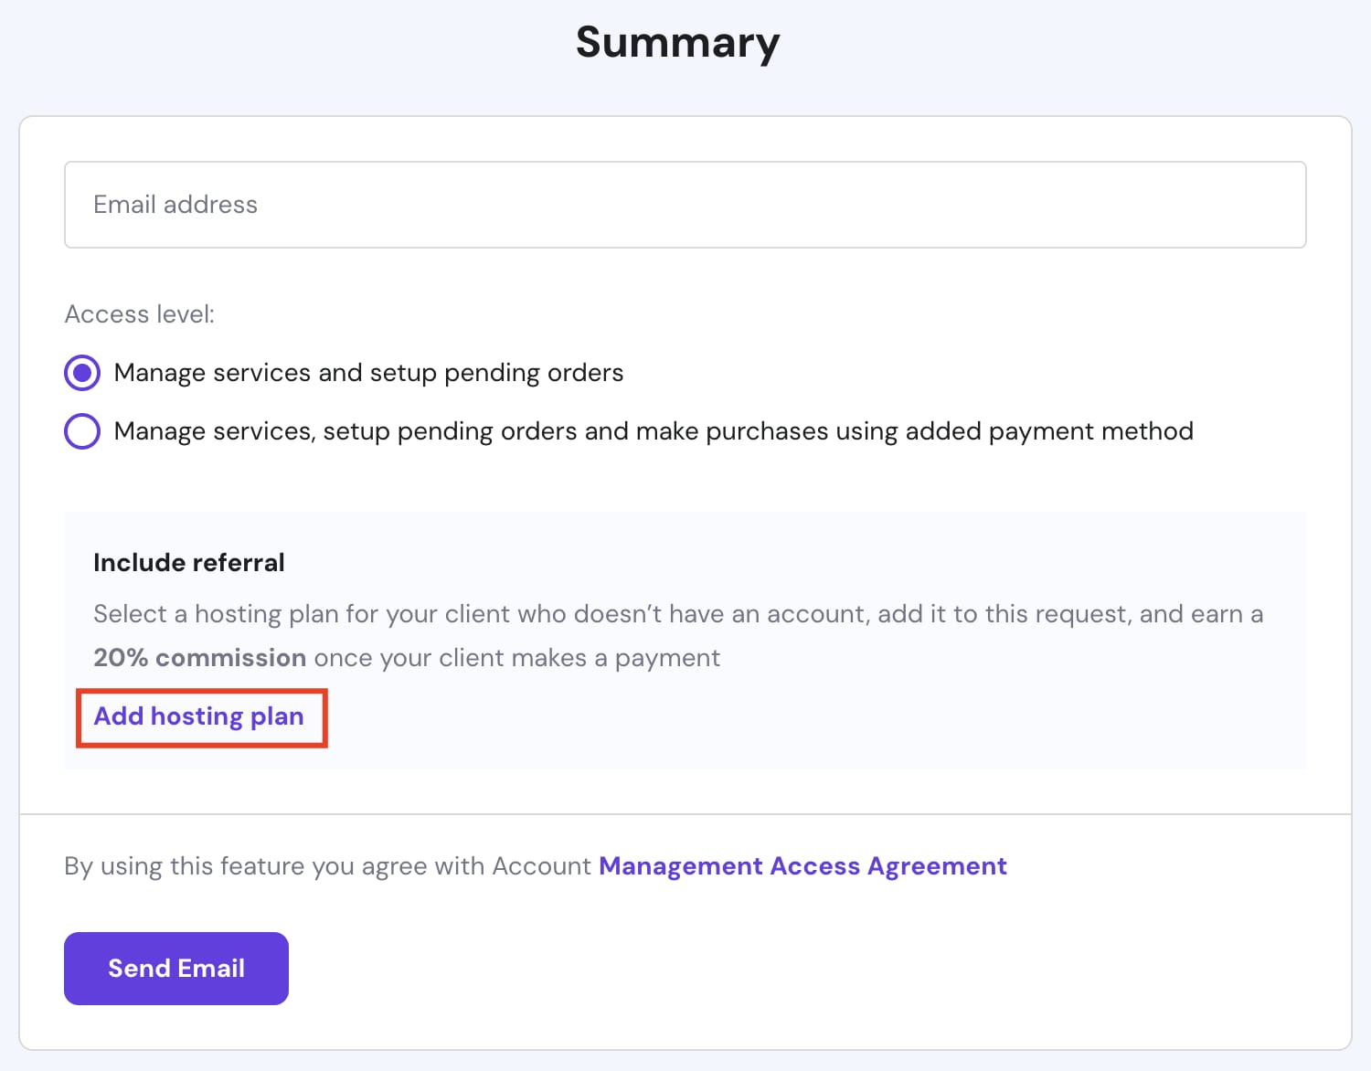The width and height of the screenshot is (1371, 1071).
Task: Click the 'make purchases using added payment method' label text
Action: coord(914,431)
